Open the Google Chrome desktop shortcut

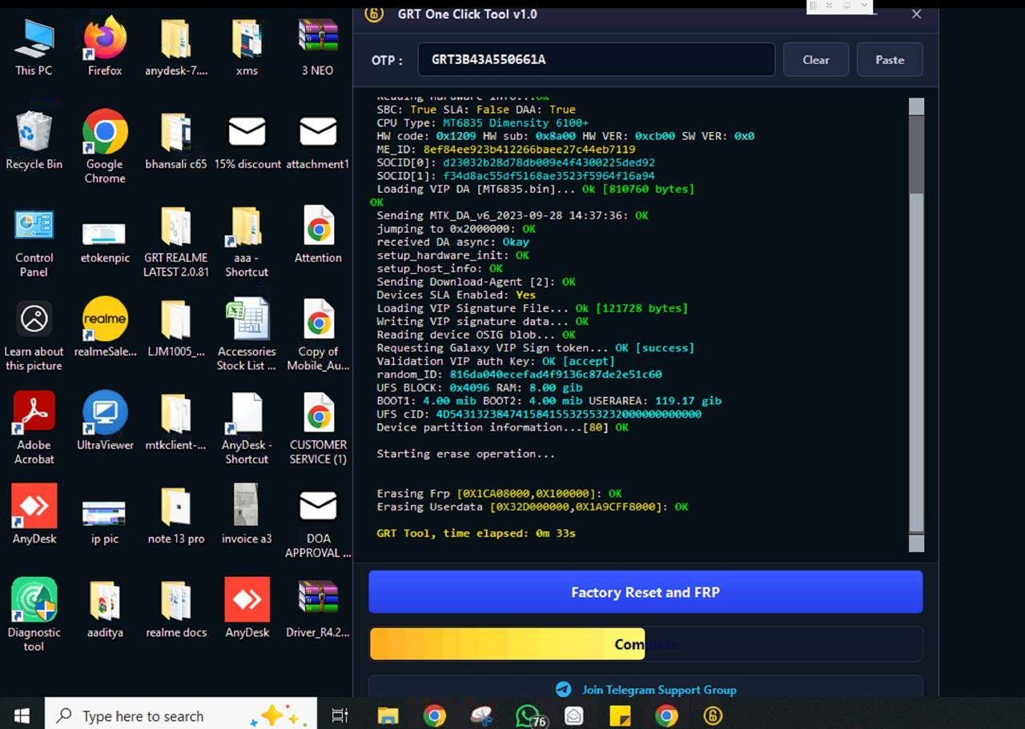coord(105,146)
